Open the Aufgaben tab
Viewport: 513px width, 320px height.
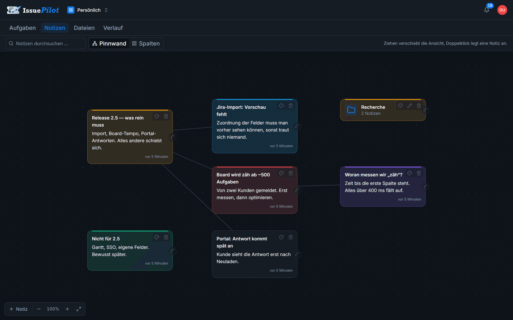(x=22, y=28)
